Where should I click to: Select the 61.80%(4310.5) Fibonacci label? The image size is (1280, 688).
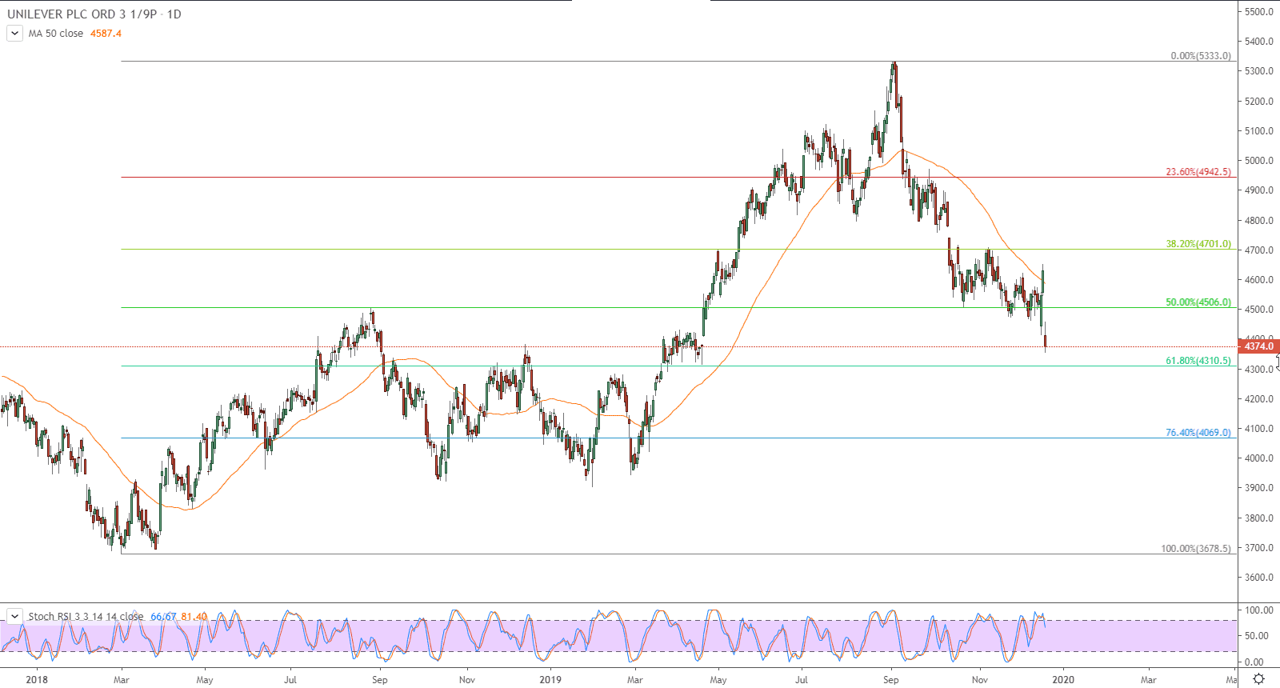coord(1198,361)
